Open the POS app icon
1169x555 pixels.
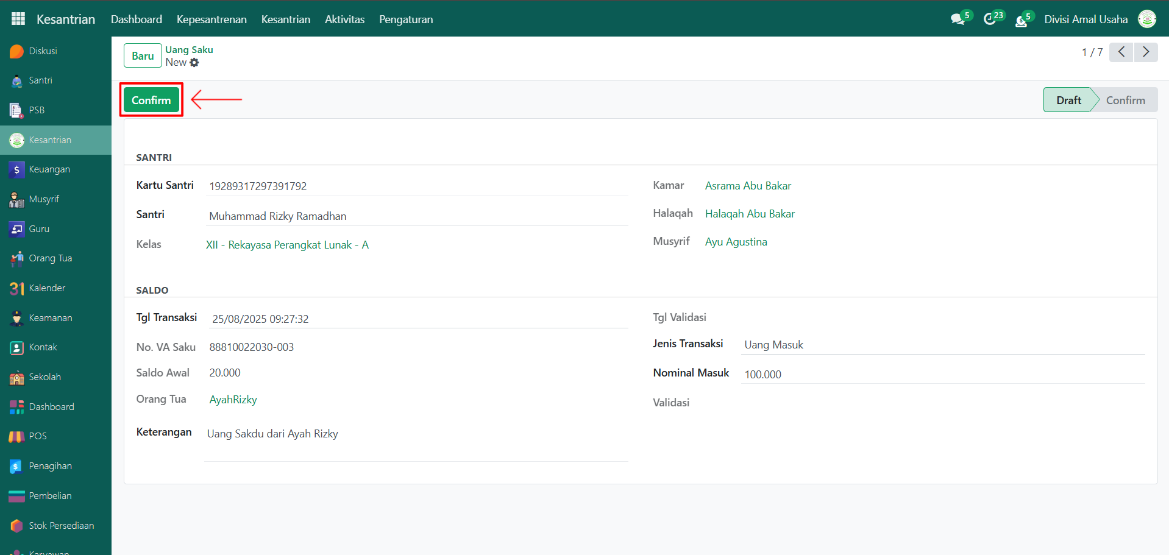click(16, 436)
